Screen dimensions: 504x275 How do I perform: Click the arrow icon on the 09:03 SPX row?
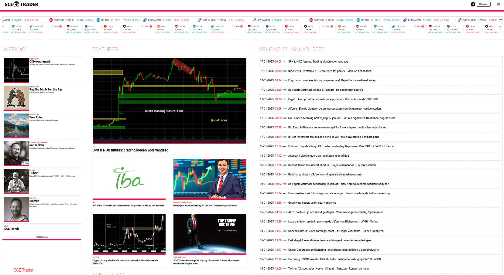pyautogui.click(x=284, y=62)
